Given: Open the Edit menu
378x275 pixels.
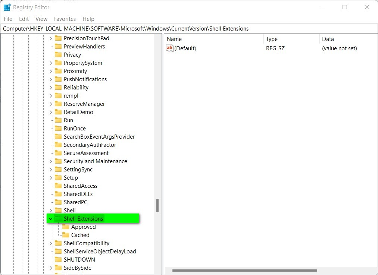Looking at the screenshot, I should [x=24, y=19].
